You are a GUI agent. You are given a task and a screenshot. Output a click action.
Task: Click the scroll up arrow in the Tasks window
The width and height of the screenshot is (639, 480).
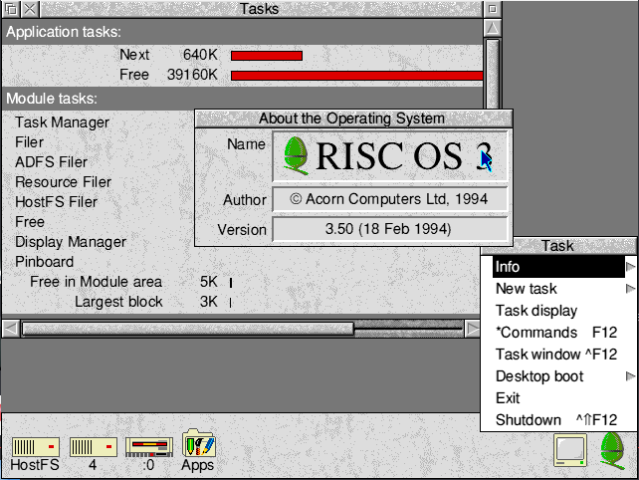click(x=493, y=28)
